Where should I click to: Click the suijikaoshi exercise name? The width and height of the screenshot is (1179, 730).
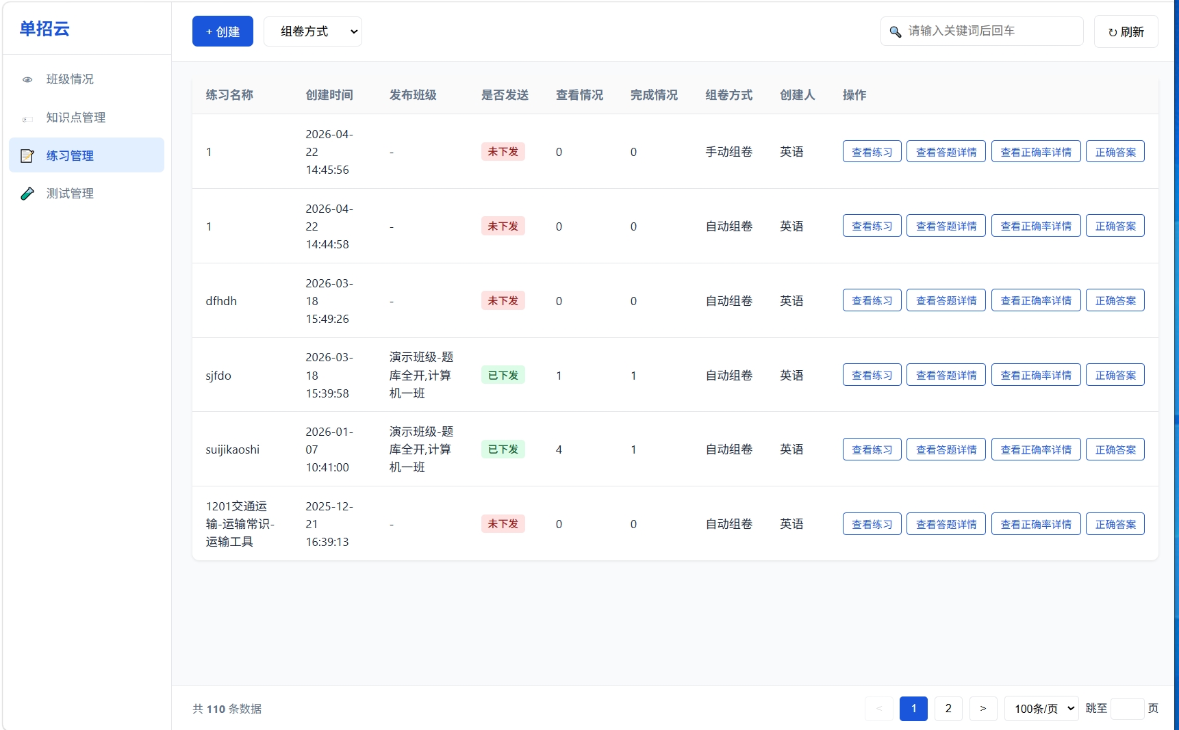pyautogui.click(x=233, y=449)
